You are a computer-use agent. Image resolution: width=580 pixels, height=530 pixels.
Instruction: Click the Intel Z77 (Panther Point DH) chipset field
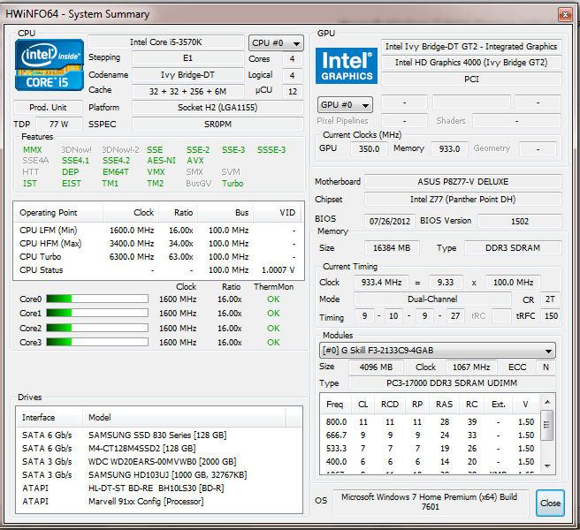tap(462, 200)
